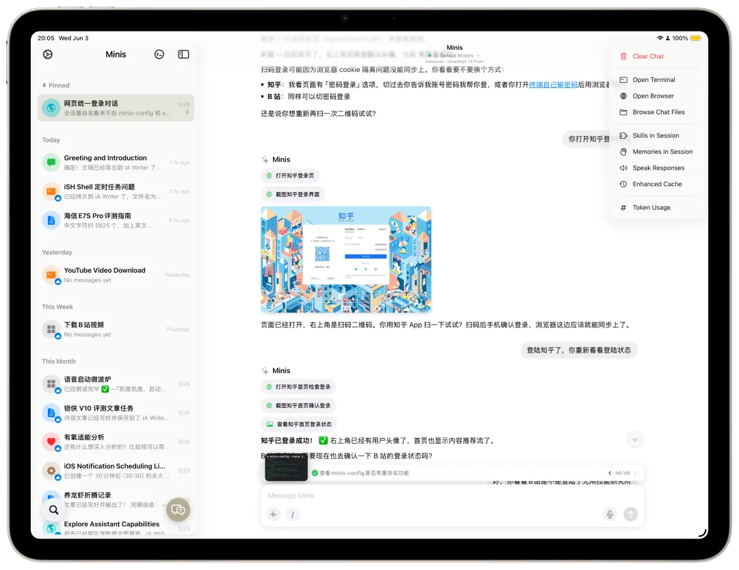
Task: Open Skills in Session menu item
Action: point(656,135)
